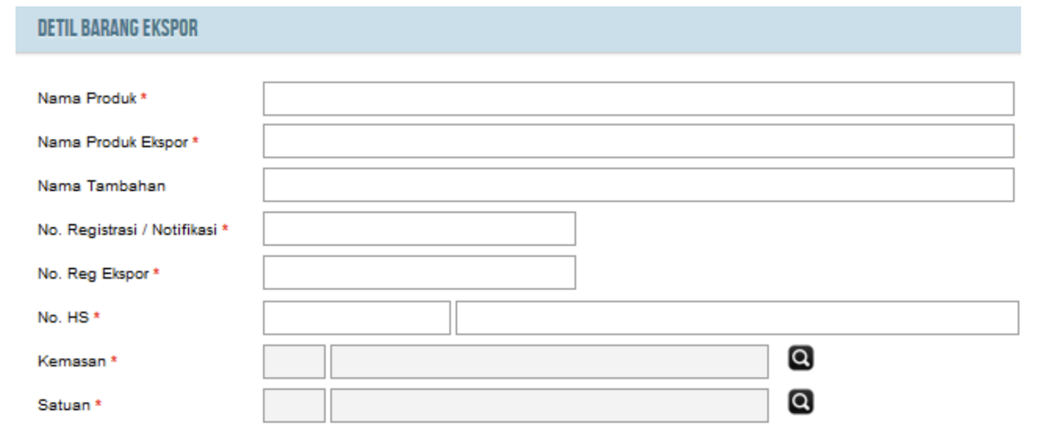1050x440 pixels.
Task: Click the Nama Produk Ekspor label
Action: tap(112, 142)
